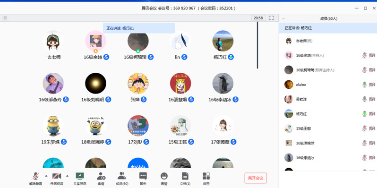The height and width of the screenshot is (188, 377).
Task: Click muted mic badge beside 17刘彤
Action: coord(146,142)
